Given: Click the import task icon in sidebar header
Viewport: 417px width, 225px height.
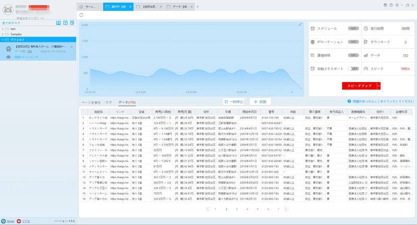Looking at the screenshot, I should click(x=58, y=23).
